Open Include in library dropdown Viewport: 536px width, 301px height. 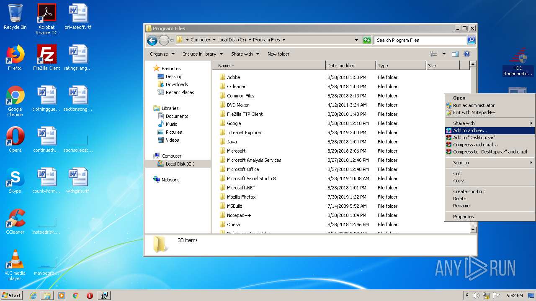click(x=203, y=54)
